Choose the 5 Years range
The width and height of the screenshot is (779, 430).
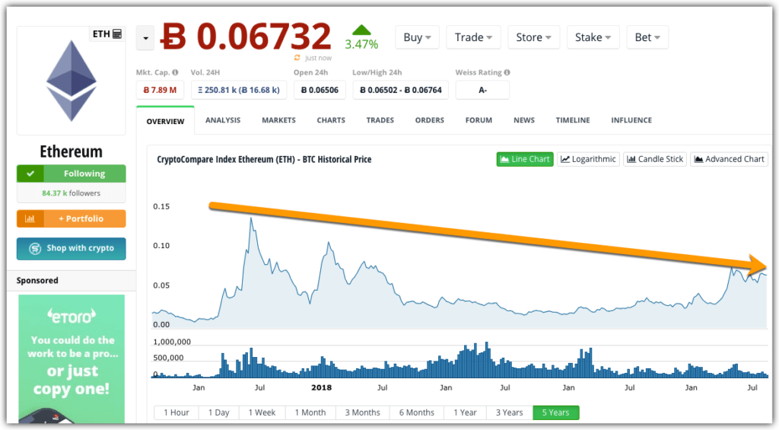pos(555,412)
